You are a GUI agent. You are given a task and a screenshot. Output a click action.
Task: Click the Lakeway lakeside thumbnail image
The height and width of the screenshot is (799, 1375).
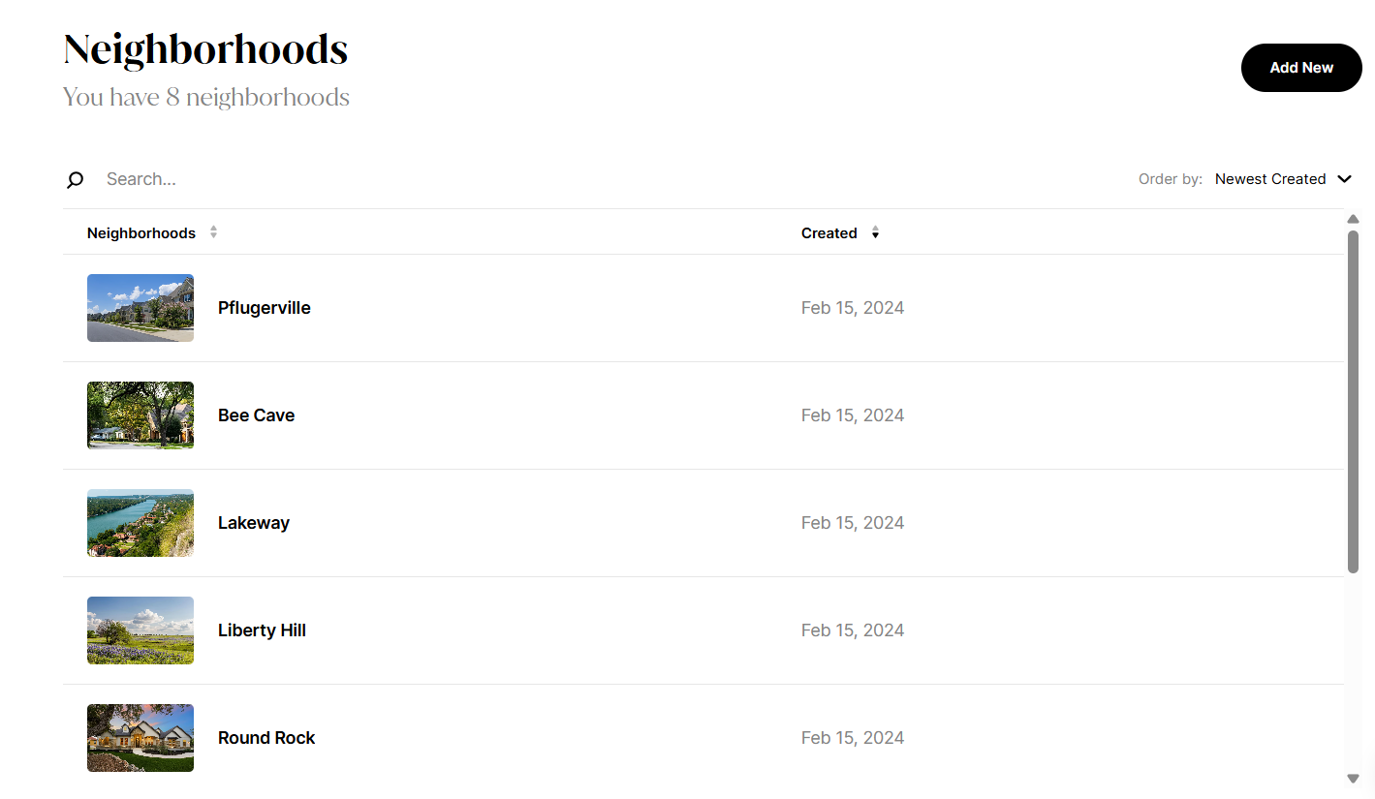pos(140,522)
